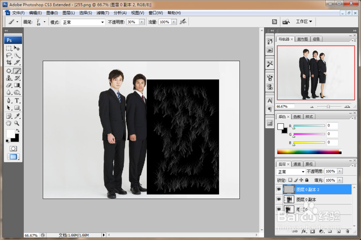361x240 pixels.
Task: Select the Magic Wand tool
Action: 17,55
